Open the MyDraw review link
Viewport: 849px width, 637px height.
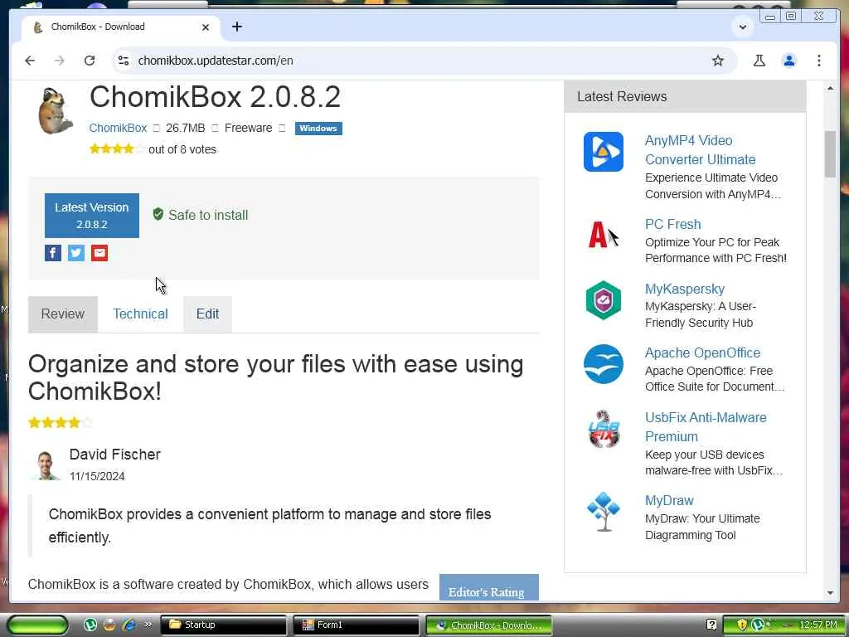(x=669, y=500)
